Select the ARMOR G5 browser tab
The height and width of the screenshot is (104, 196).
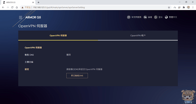18,2
